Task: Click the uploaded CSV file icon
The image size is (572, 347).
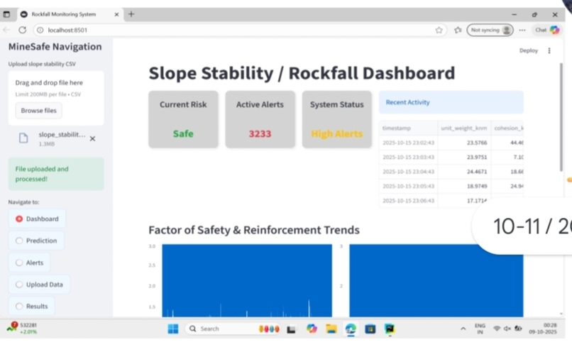Action: [23, 138]
